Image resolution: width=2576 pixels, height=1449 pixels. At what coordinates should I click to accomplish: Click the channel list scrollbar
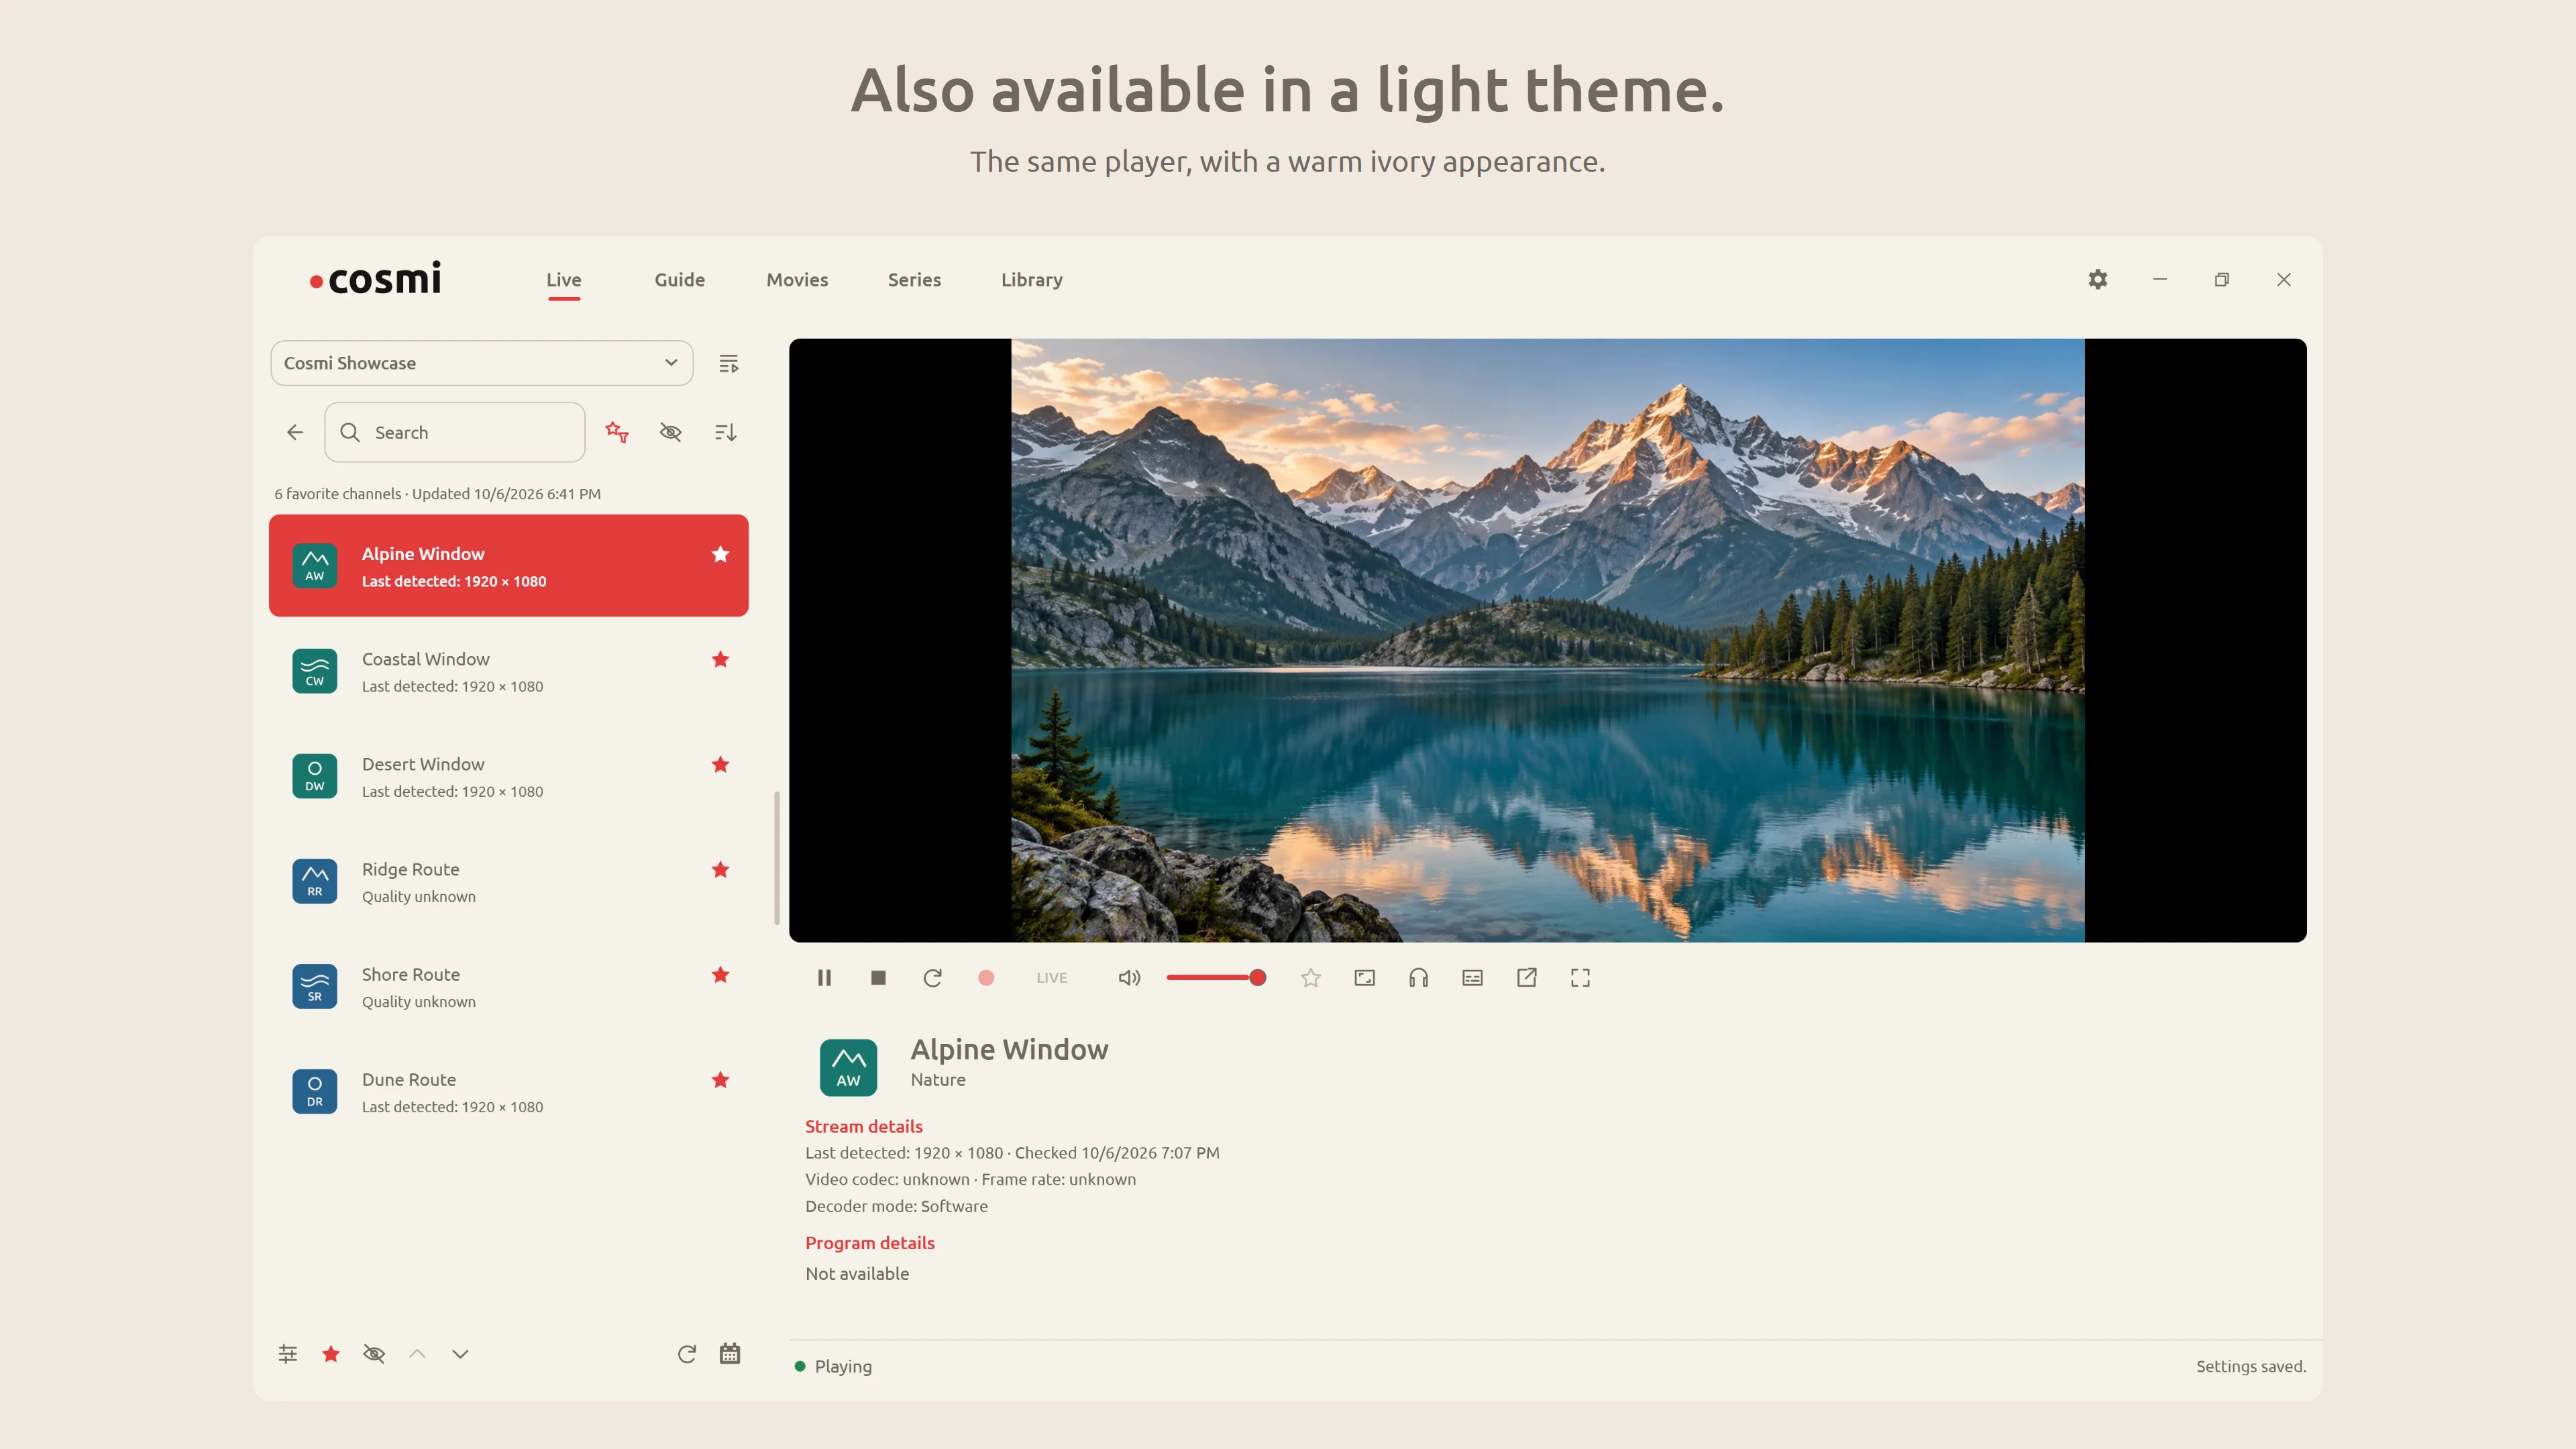[777, 858]
